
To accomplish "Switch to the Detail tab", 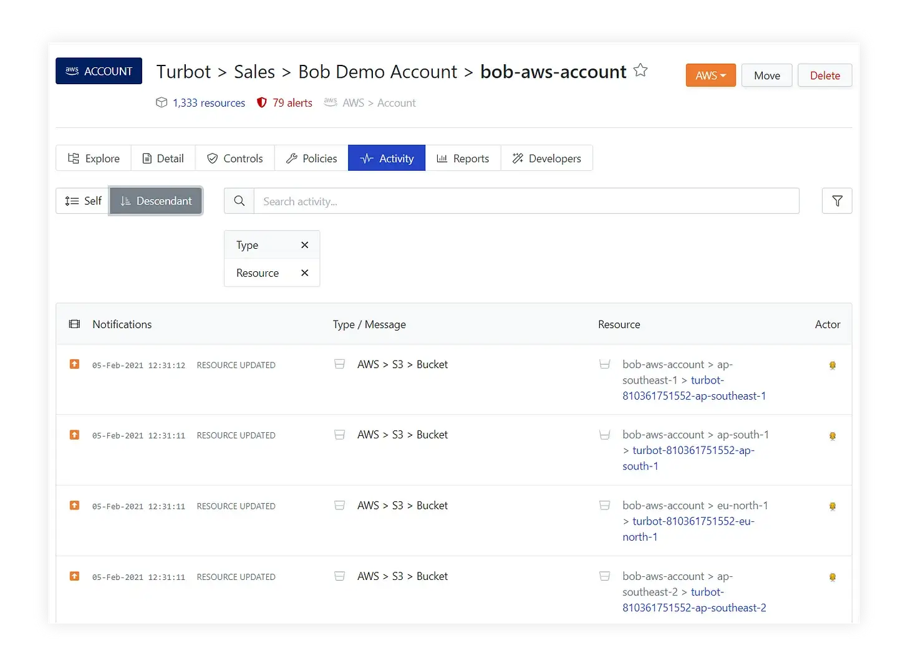I will click(163, 158).
